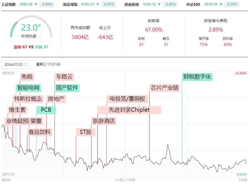250x185 pixels.
Task: Select the 国产软件 green tag
Action: point(67,88)
